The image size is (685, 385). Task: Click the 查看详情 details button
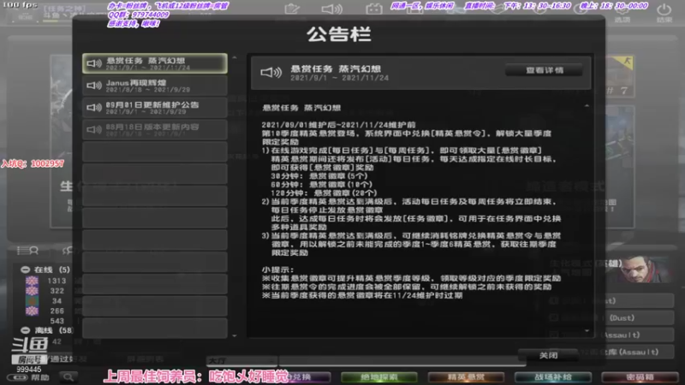point(544,70)
